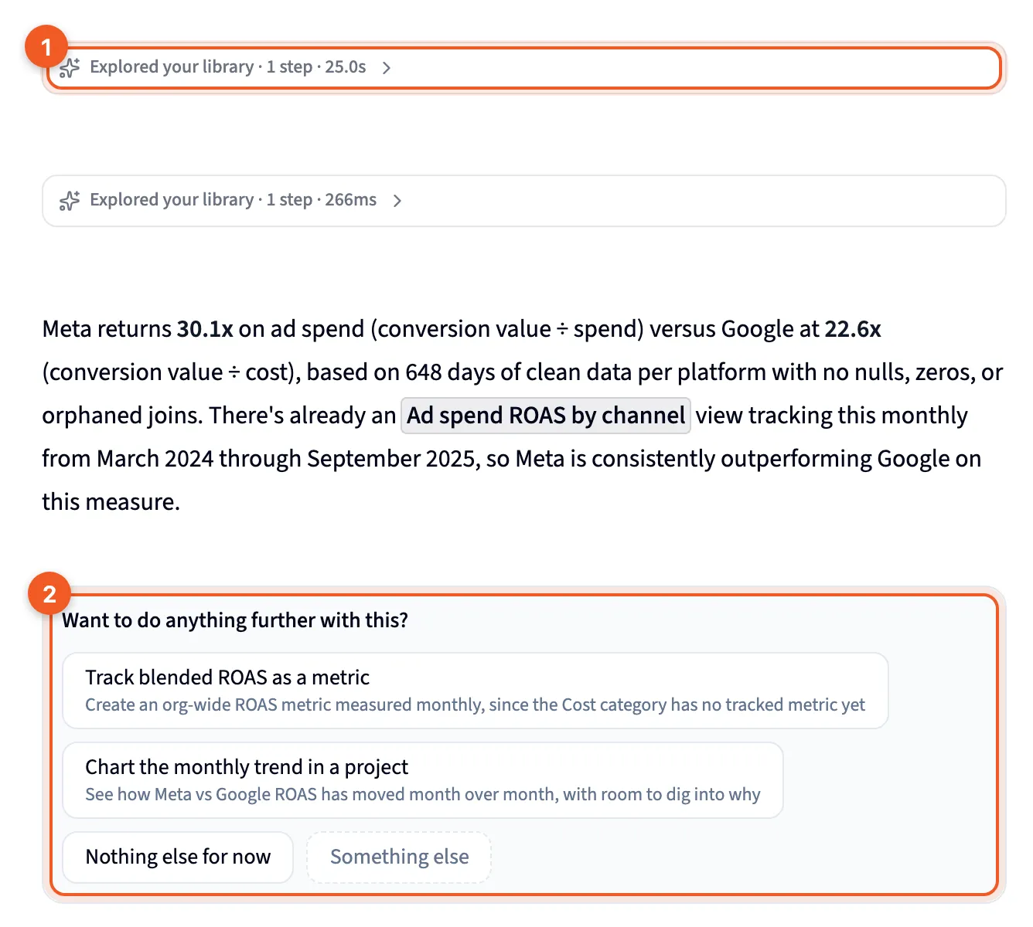
Task: Open the 'Explored your library · 25.0s' step row
Action: (x=523, y=68)
